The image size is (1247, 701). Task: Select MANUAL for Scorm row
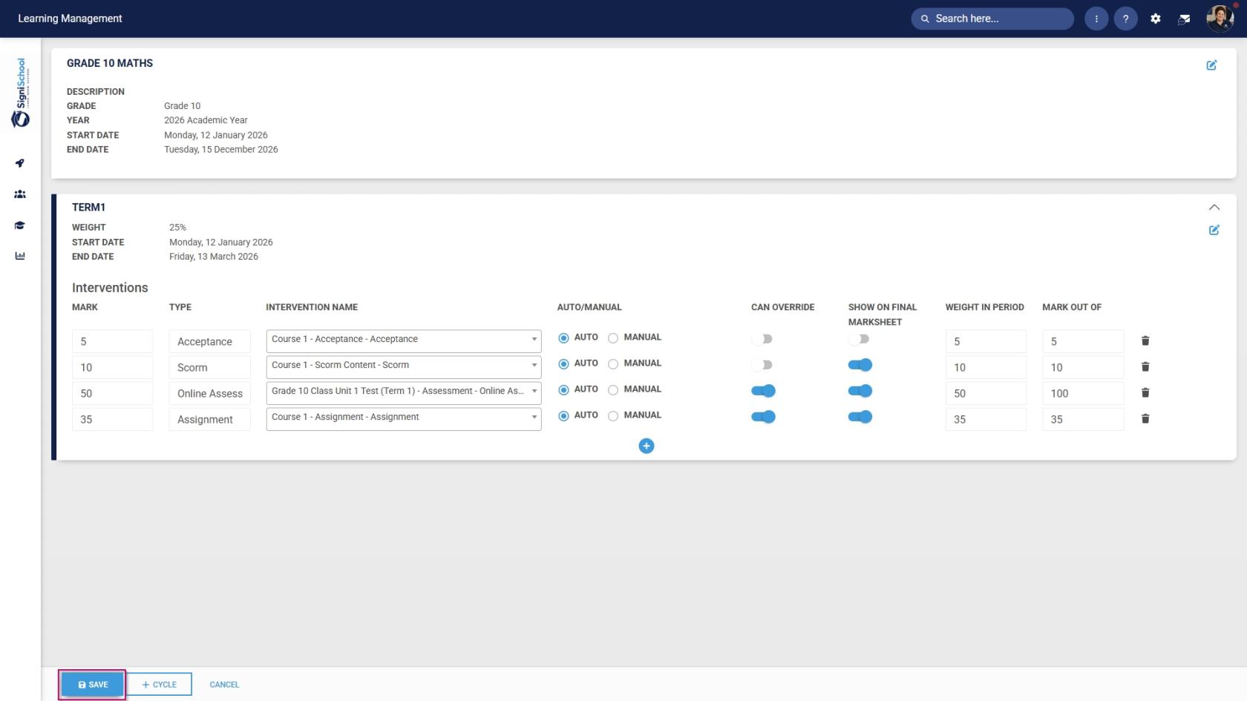[613, 364]
